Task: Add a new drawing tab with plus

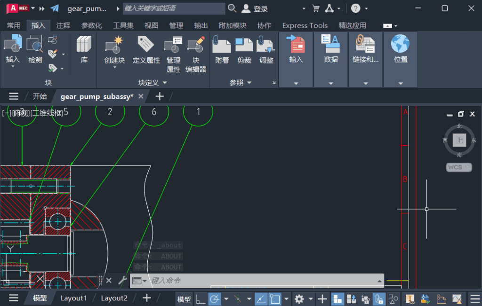Action: pos(160,96)
